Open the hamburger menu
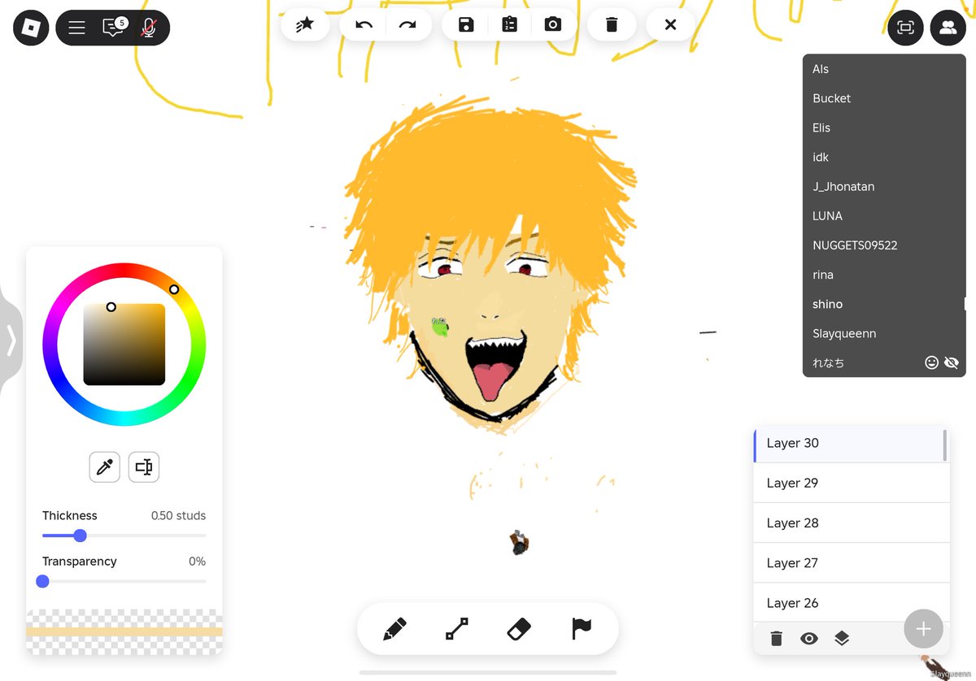The height and width of the screenshot is (681, 976). [77, 28]
